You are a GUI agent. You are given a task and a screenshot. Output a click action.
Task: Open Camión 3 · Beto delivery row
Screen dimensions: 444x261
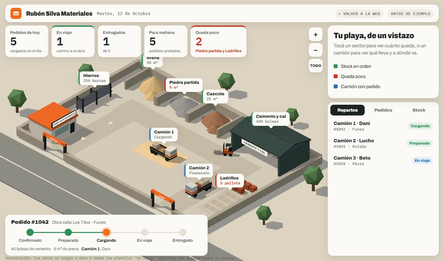tap(383, 161)
